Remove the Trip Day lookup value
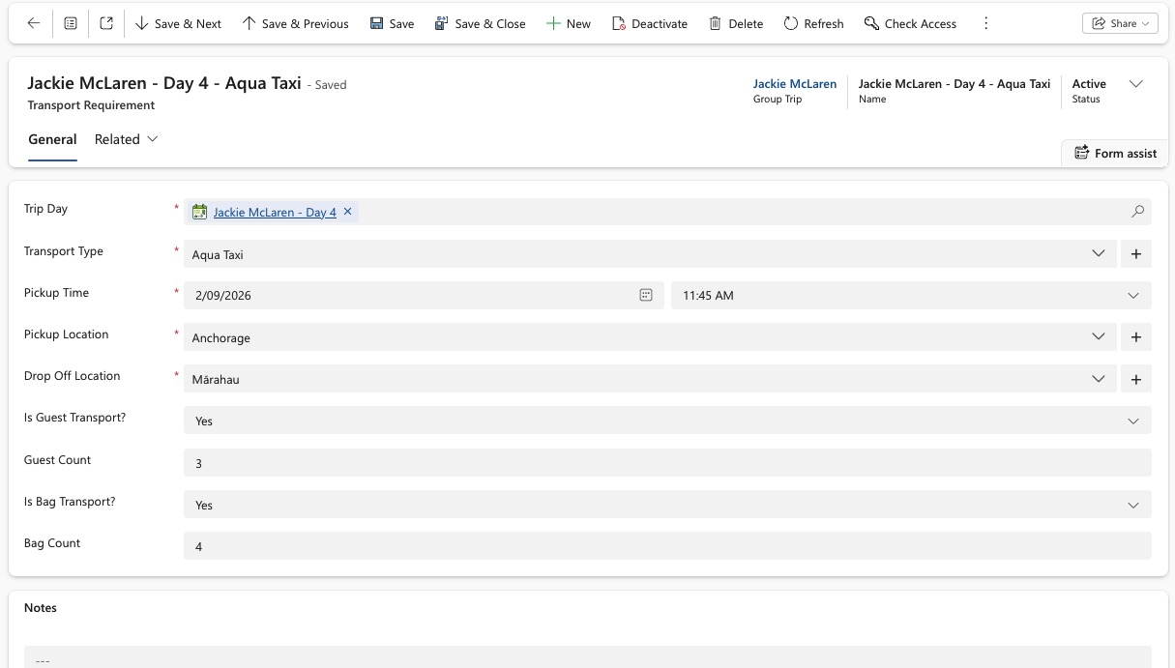Viewport: 1175px width, 668px height. pos(348,212)
